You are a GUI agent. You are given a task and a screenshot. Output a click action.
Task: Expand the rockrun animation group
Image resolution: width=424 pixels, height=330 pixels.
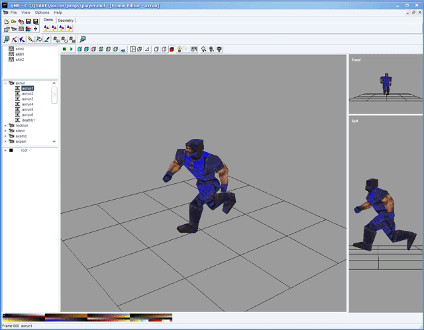point(5,126)
